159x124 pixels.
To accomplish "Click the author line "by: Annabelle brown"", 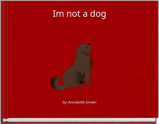I will coord(79,102).
